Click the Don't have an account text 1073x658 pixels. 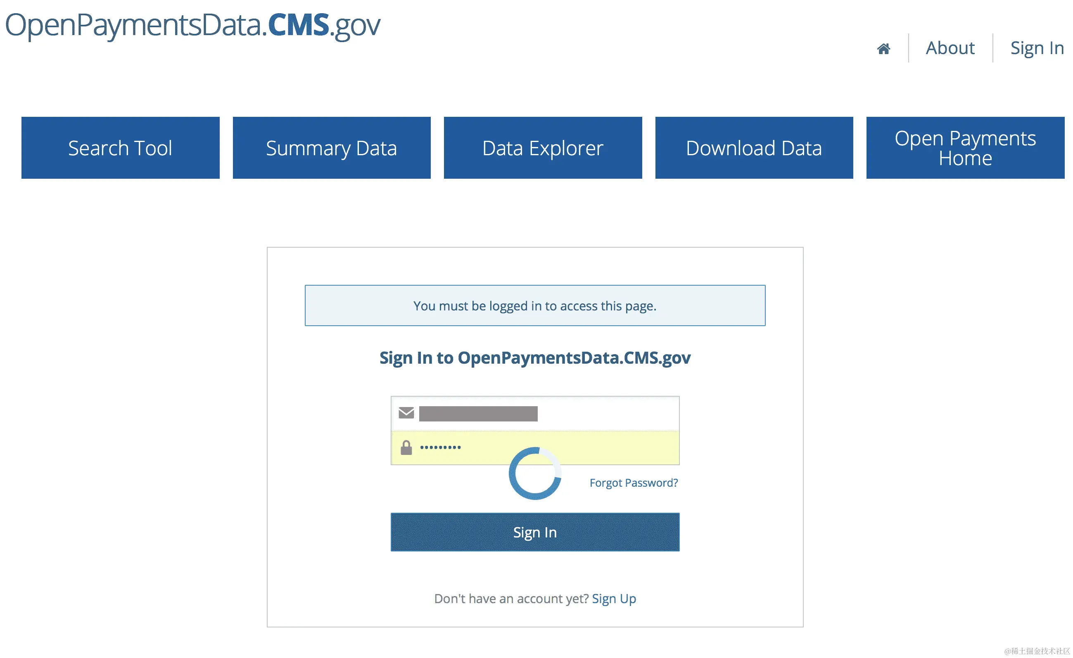(511, 599)
